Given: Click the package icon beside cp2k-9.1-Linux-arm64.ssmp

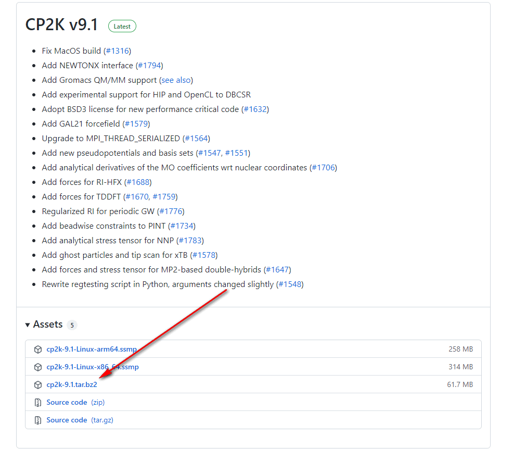Looking at the screenshot, I should [38, 350].
